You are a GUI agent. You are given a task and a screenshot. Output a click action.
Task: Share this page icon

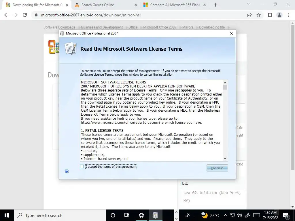[x=249, y=15]
